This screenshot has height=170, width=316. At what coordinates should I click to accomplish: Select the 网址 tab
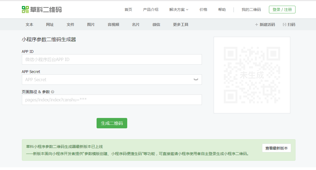[50, 25]
